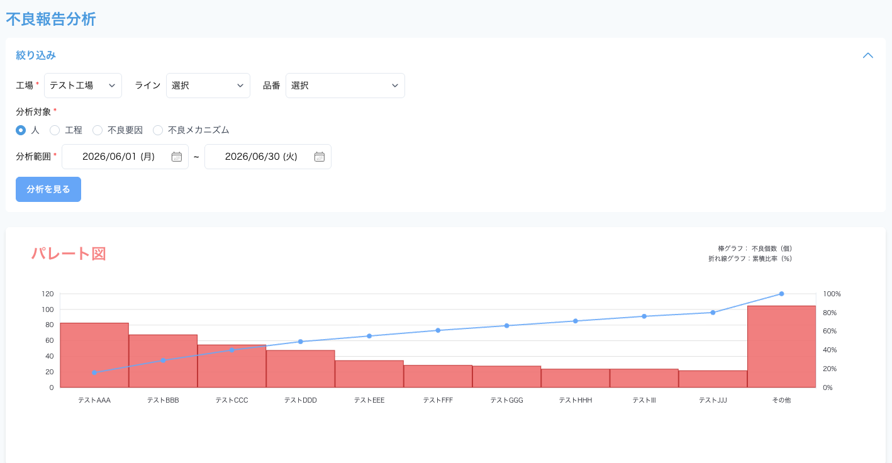Click the テストCCC bar in the chart
Viewport: 892px width, 463px height.
tap(231, 366)
